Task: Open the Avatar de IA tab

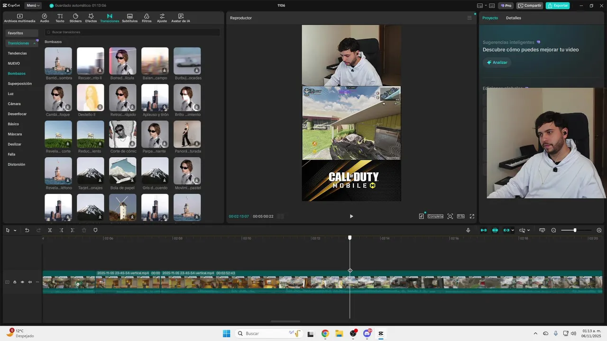Action: tap(181, 18)
